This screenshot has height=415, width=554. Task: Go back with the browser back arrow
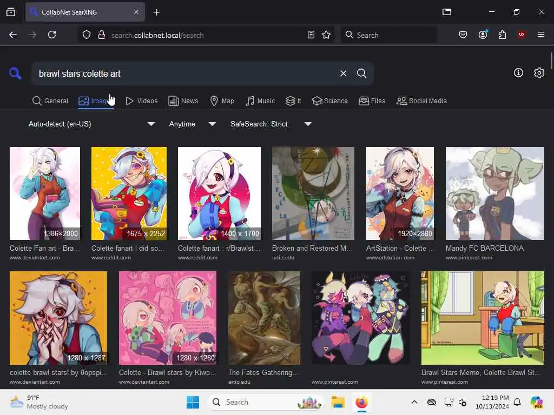[13, 35]
